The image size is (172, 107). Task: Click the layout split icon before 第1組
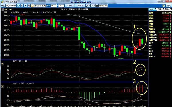pos(97,6)
